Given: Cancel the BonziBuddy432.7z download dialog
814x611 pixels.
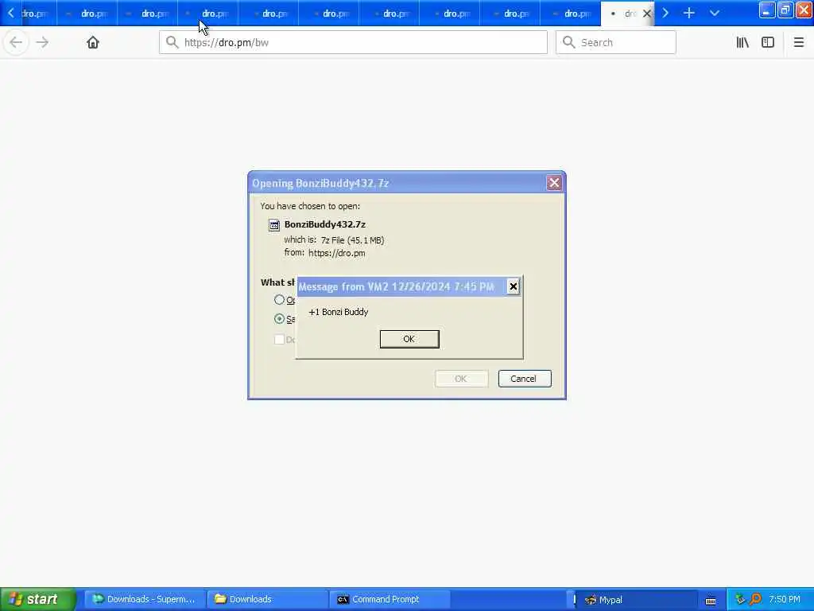Looking at the screenshot, I should click(525, 379).
